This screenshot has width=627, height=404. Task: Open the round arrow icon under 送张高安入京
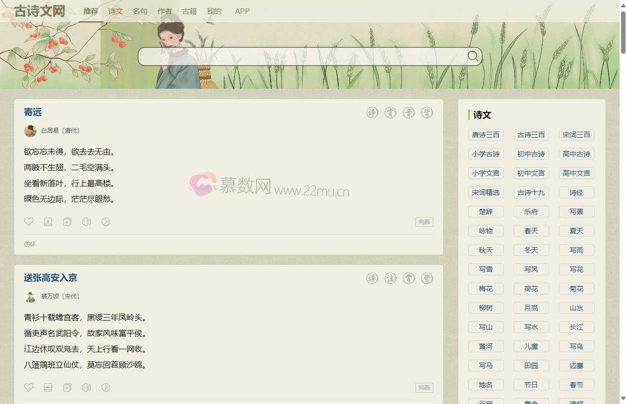[105, 388]
